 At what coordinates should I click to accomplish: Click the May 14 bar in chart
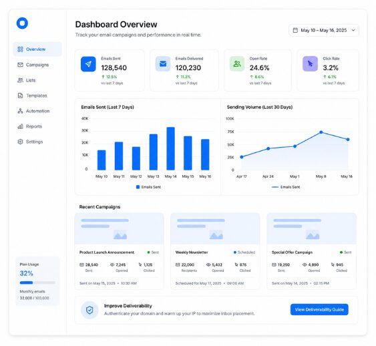point(170,148)
